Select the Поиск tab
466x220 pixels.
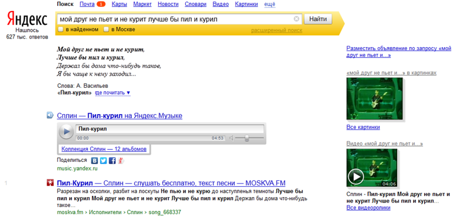tap(65, 4)
